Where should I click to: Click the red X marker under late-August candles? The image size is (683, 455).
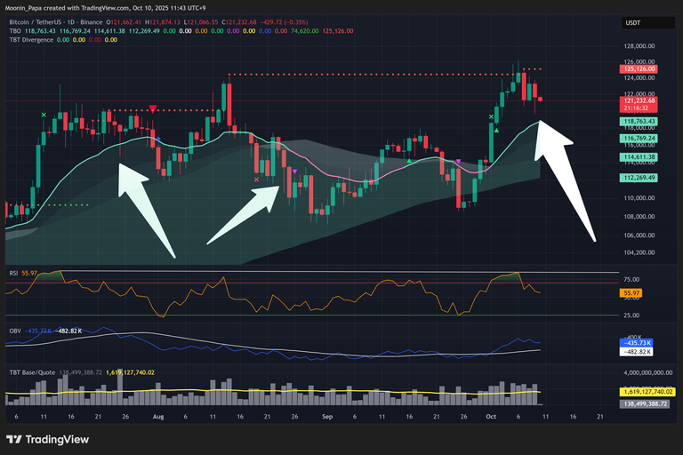tap(257, 180)
